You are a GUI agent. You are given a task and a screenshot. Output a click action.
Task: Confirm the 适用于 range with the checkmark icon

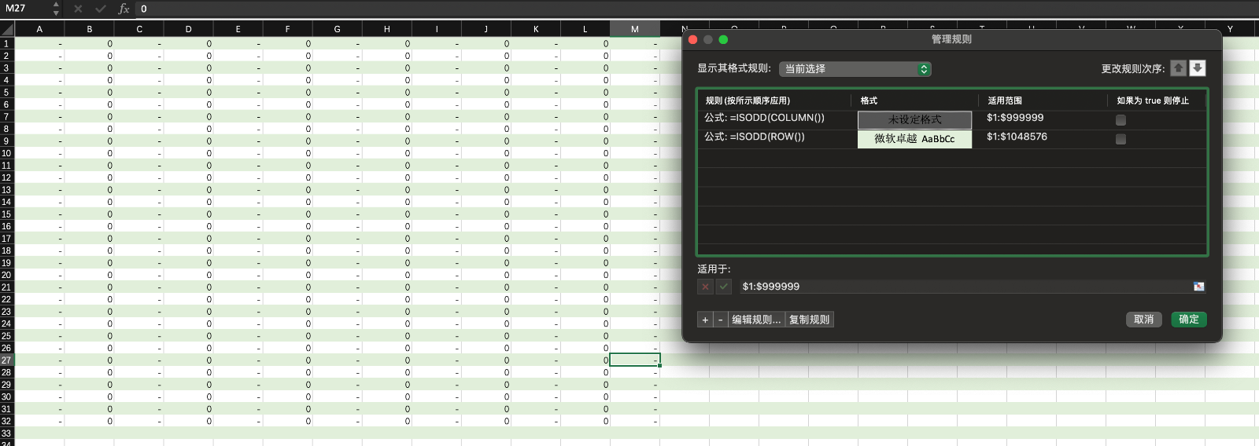724,287
